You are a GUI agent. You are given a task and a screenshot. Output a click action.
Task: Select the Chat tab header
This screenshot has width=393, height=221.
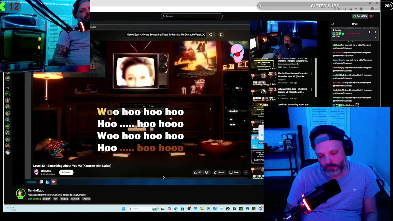(x=355, y=24)
